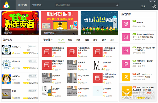Screen dimensions: 158x103
Task: Open 英语 7B Unit 3 Our animal friends title
Action: pyautogui.click(x=142, y=75)
